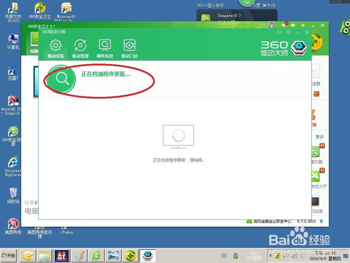The height and width of the screenshot is (263, 350).
Task: Launch 迅雷7 desktop shortcut
Action: (x=13, y=73)
